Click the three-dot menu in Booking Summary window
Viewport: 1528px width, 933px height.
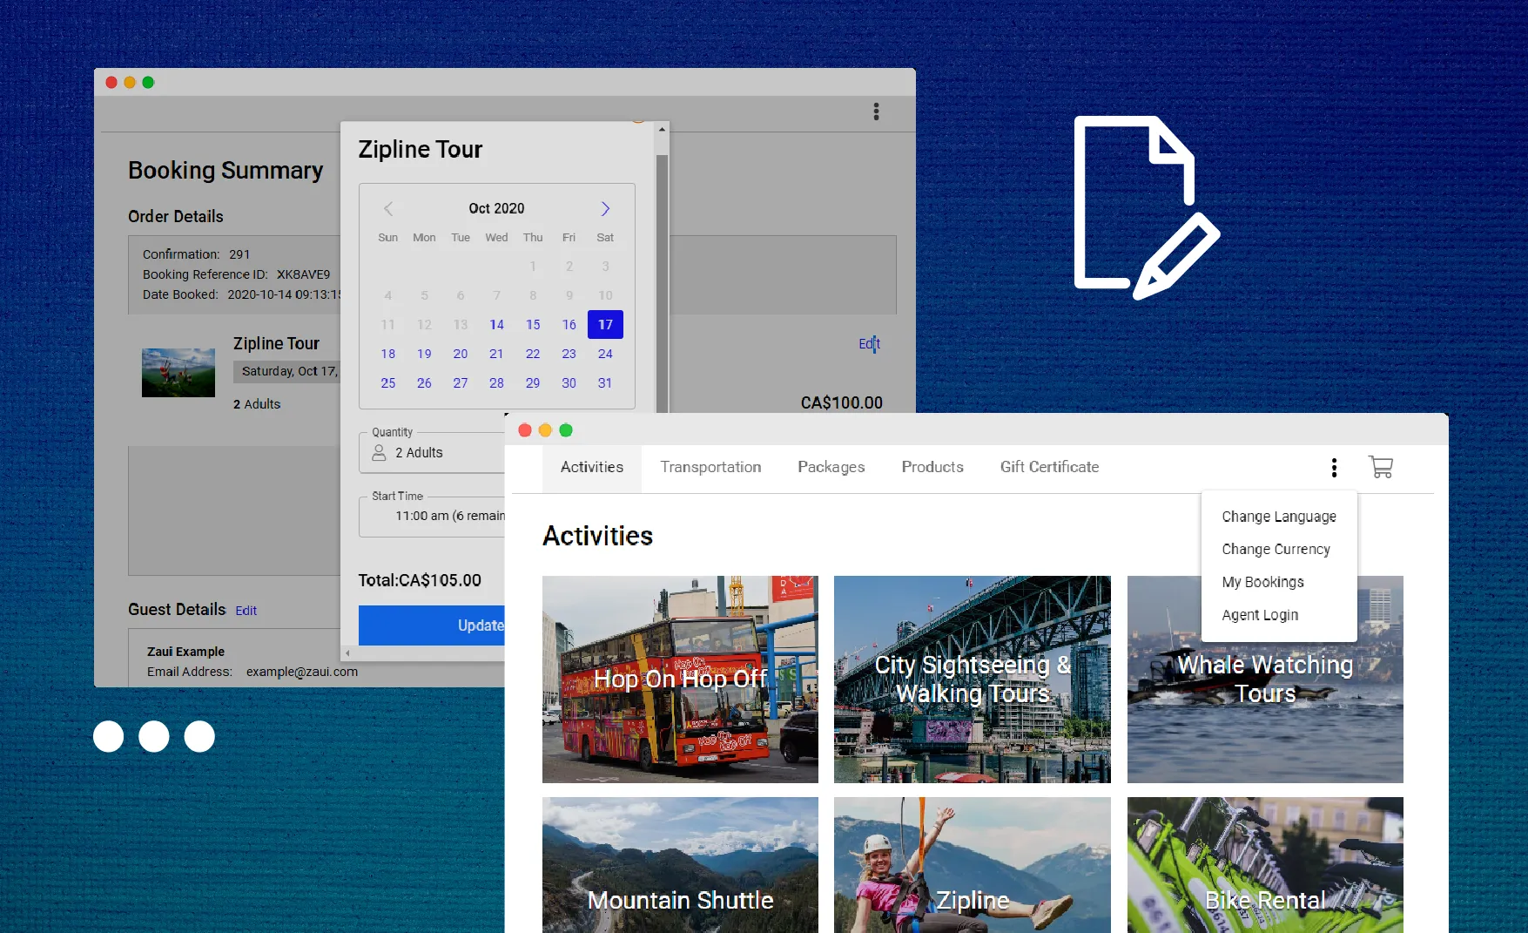[x=876, y=112]
